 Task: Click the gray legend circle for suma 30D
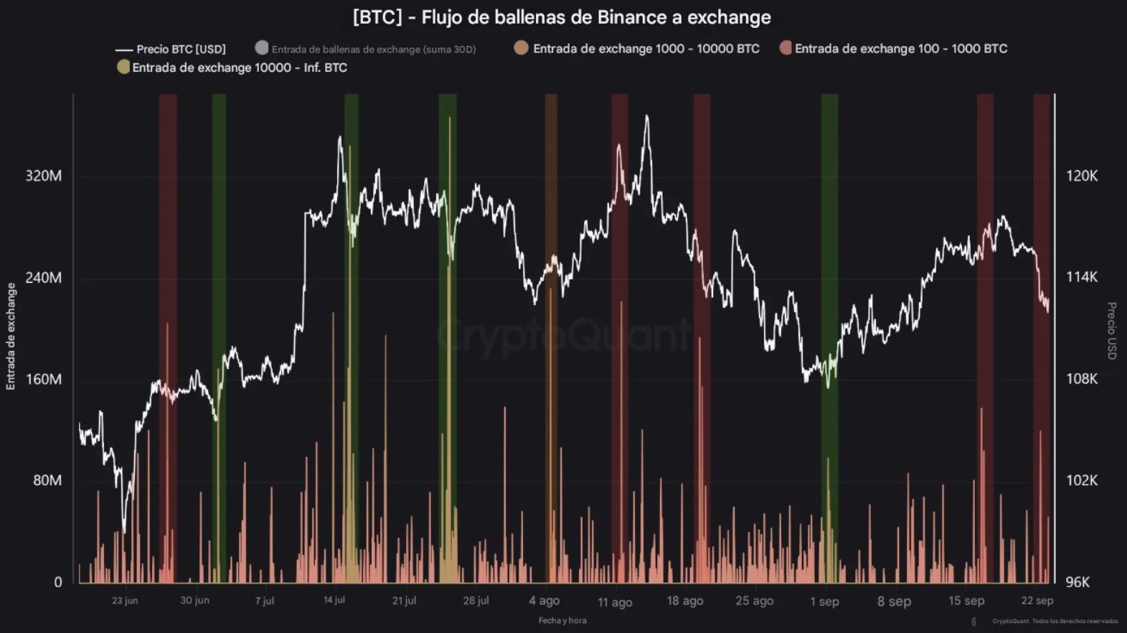tap(262, 48)
